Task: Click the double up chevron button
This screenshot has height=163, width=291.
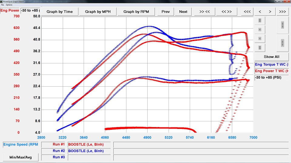Action: coord(260,21)
